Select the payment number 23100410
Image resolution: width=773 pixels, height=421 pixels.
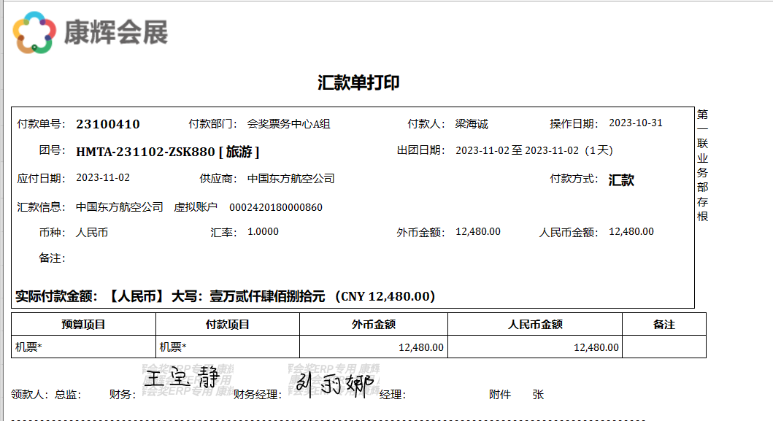(x=108, y=124)
